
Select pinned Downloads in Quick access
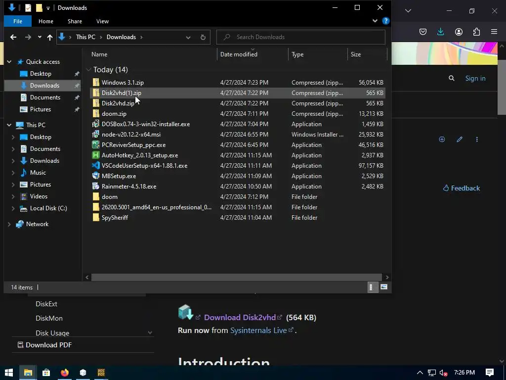42,85
